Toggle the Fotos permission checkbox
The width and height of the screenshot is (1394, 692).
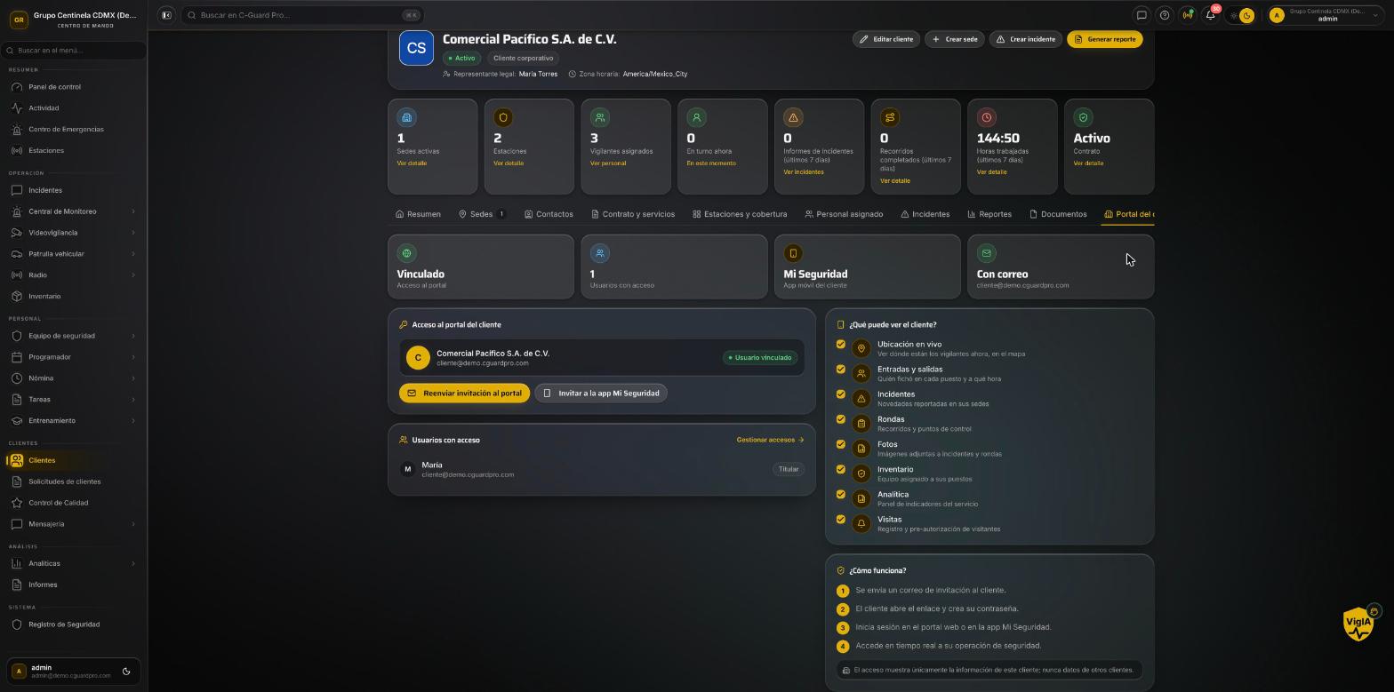click(x=841, y=444)
